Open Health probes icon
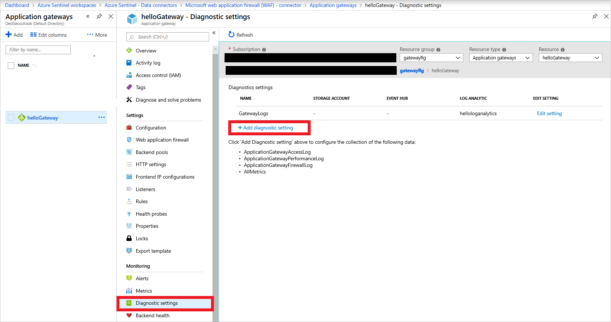Viewport: 611px width, 322px height. pos(129,214)
